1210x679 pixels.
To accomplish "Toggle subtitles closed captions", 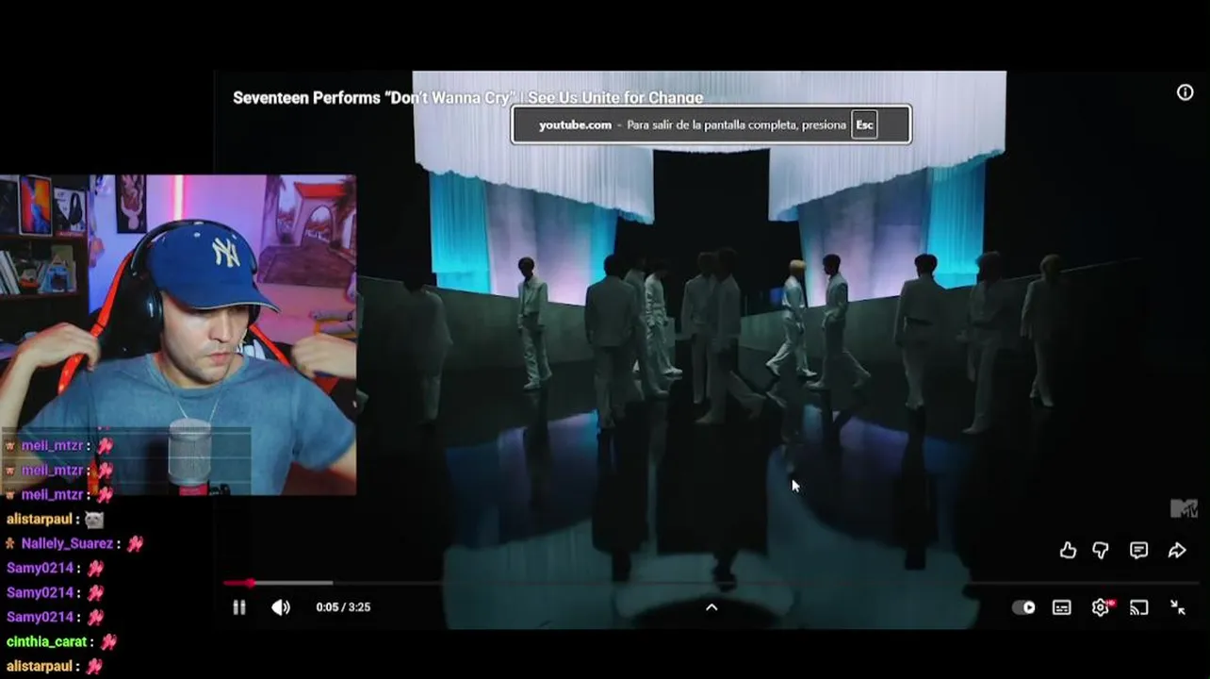I will click(1062, 607).
